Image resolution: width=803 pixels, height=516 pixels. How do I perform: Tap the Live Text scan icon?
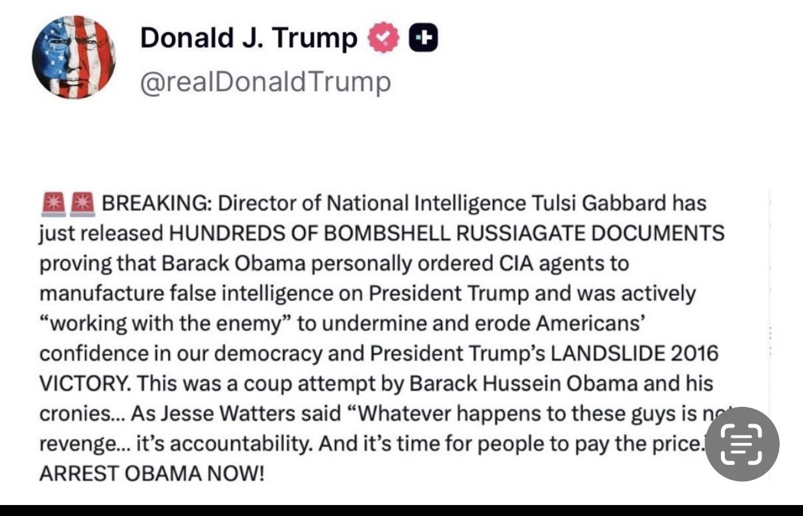click(742, 444)
